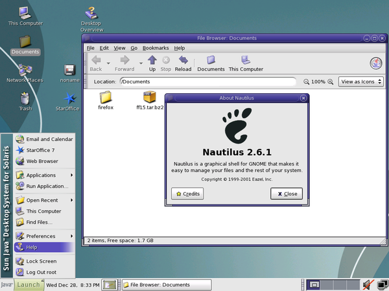389x291 pixels.
Task: Click the Location text field
Action: [208, 81]
